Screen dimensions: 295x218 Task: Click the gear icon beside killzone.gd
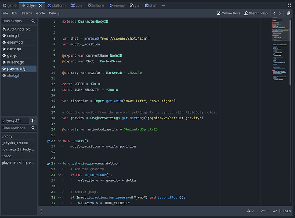pos(4,62)
